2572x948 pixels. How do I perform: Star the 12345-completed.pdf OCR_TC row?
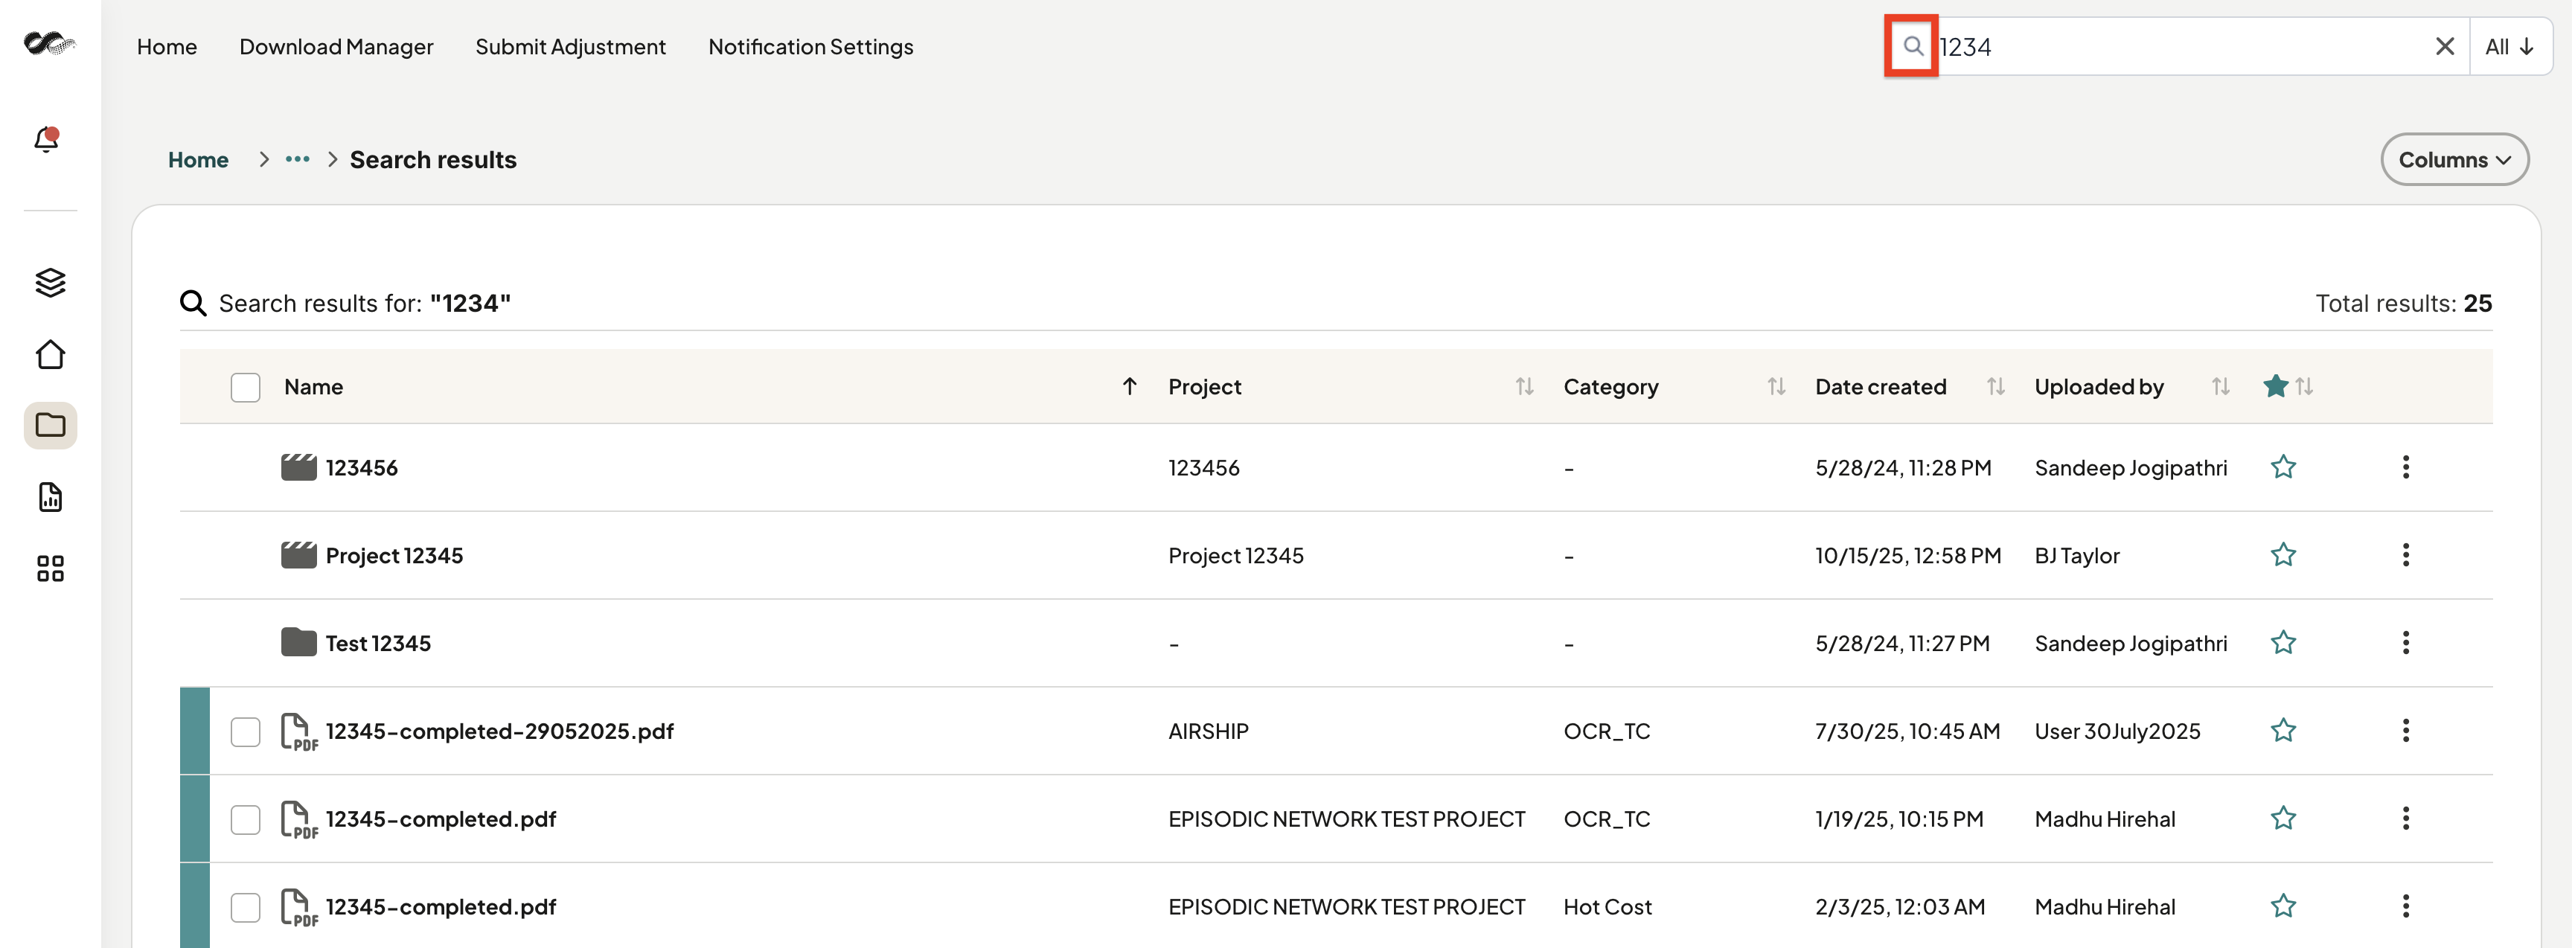coord(2283,819)
